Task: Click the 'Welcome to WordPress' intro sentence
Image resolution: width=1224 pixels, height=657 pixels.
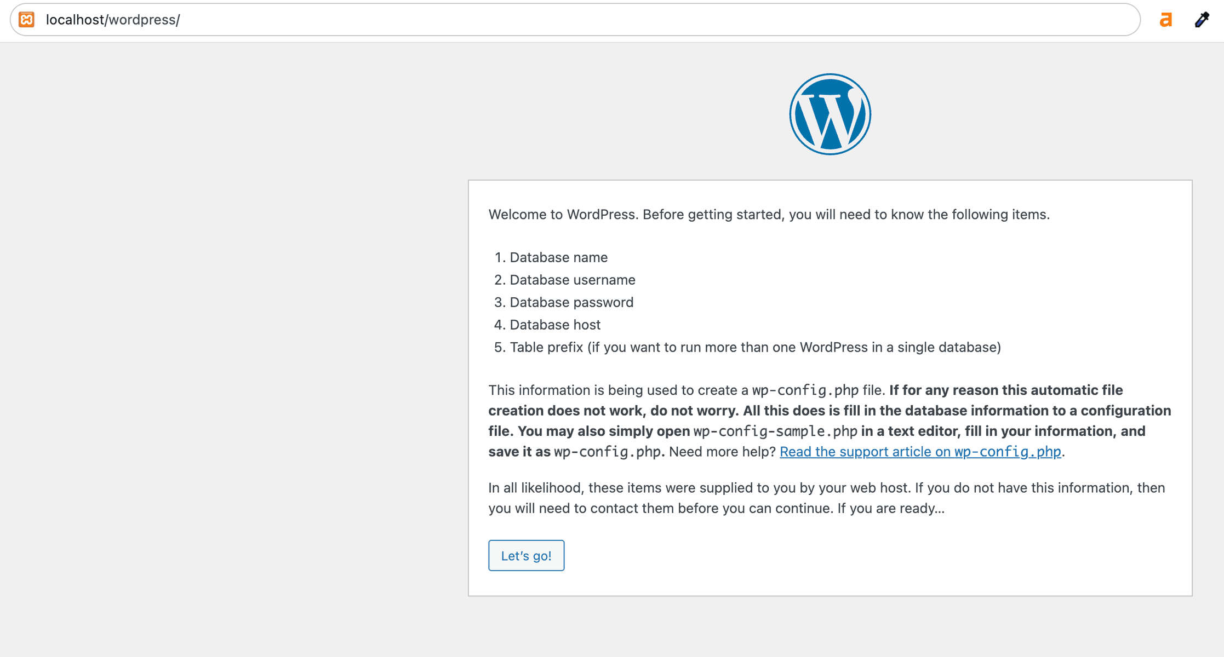Action: coord(769,214)
